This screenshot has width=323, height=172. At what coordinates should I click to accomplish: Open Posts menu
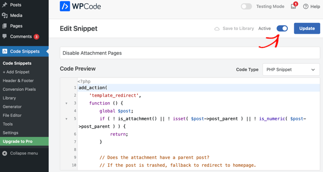coord(16,5)
